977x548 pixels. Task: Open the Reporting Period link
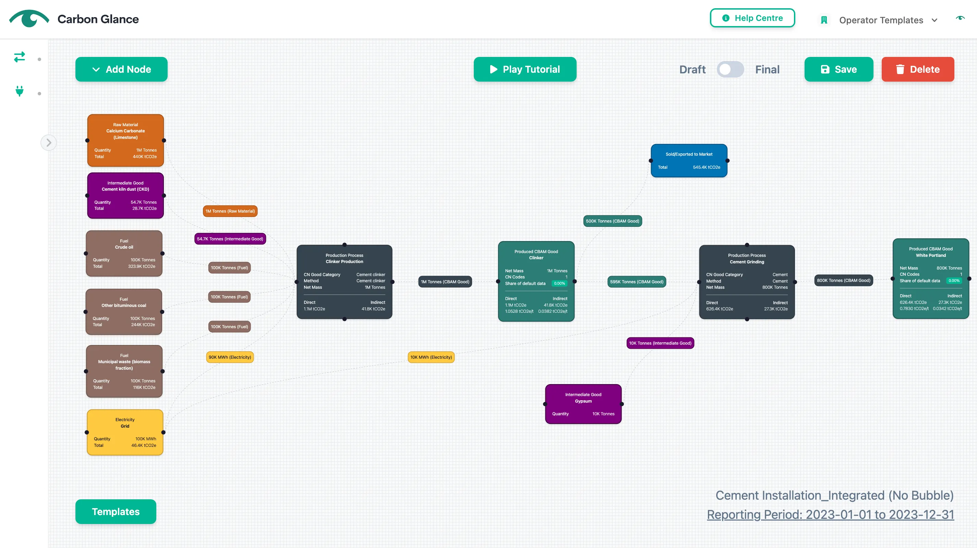coord(831,515)
